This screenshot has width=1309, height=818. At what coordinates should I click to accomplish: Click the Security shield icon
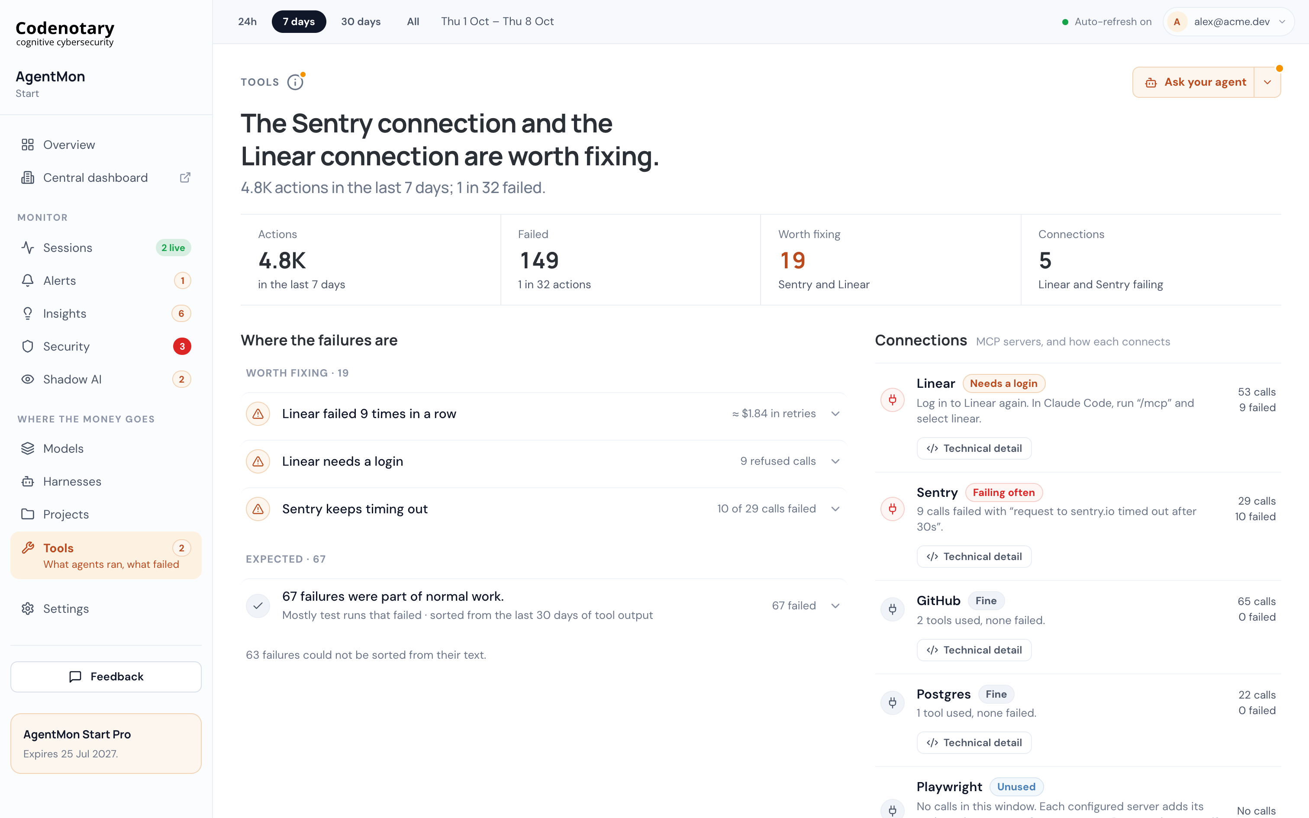click(x=28, y=346)
